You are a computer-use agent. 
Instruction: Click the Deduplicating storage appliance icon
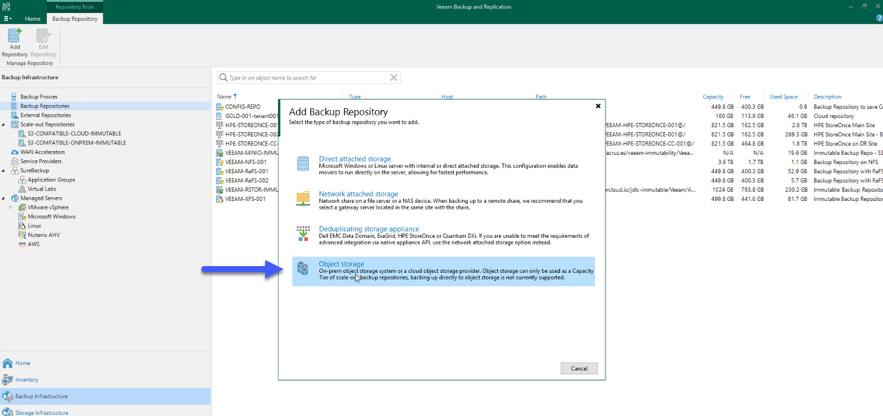pyautogui.click(x=303, y=234)
